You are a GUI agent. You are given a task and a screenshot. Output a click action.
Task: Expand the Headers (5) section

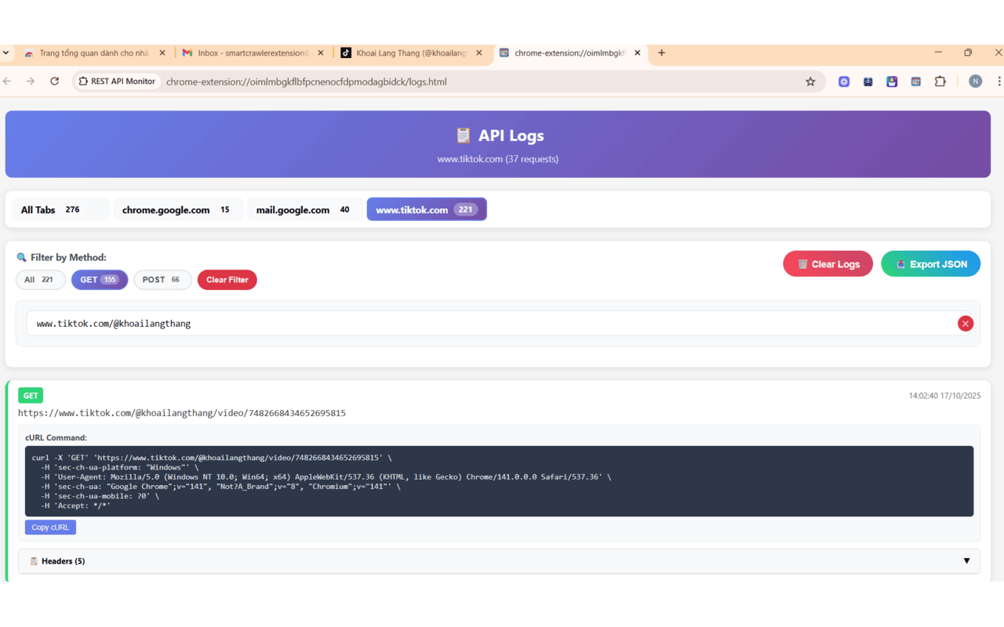tap(499, 561)
